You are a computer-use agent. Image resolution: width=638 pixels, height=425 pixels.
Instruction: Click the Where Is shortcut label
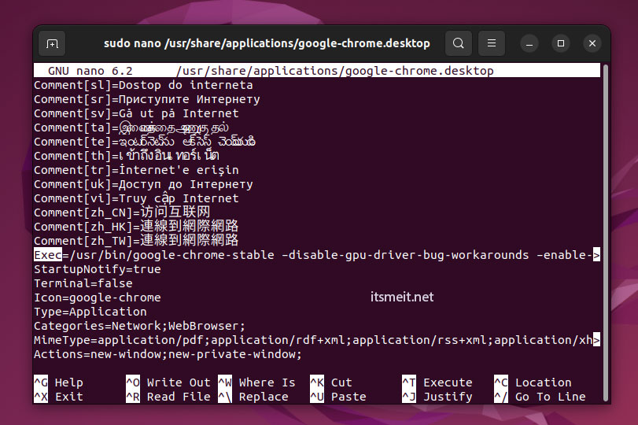267,382
